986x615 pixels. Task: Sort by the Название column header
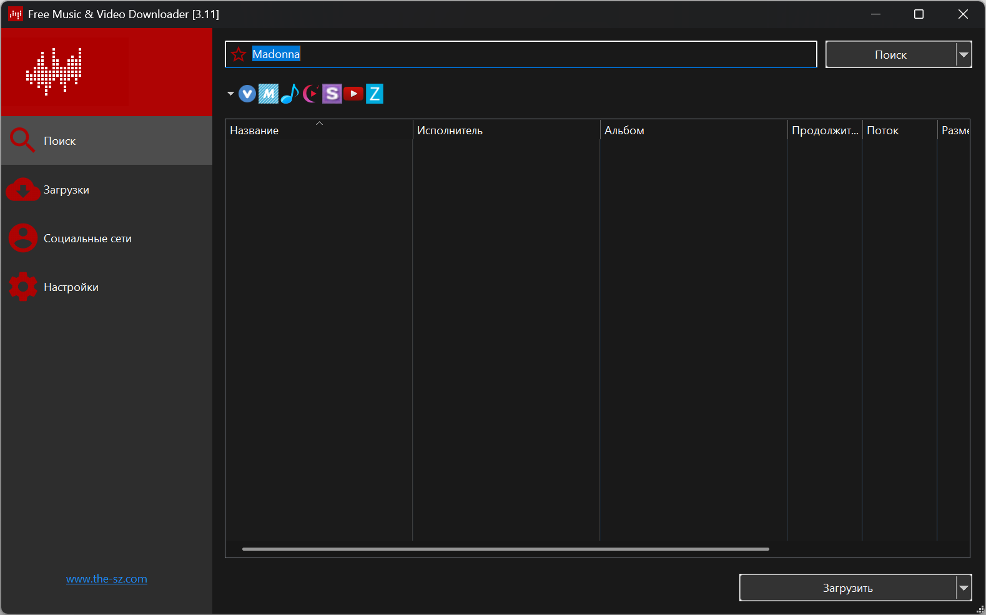319,130
